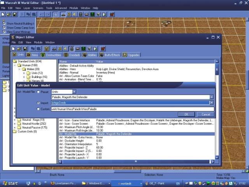Expand Neutral Hostile (292) folder
Viewport: 249px width, 187px height.
(x=15, y=124)
